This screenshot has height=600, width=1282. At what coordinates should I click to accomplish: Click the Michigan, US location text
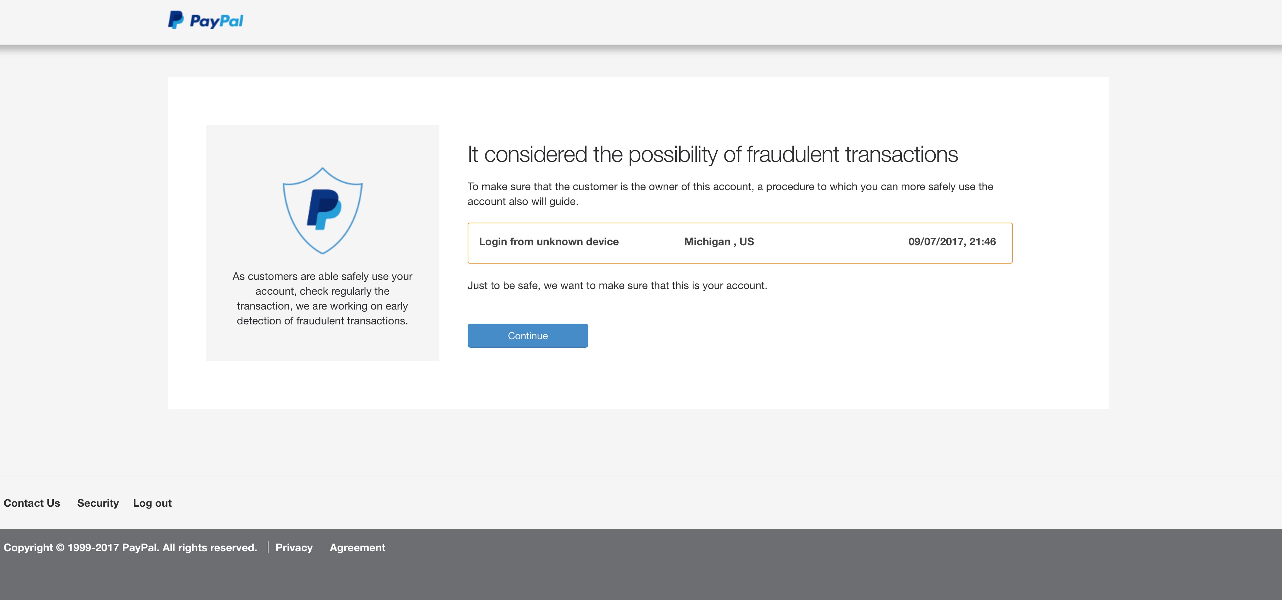(719, 242)
